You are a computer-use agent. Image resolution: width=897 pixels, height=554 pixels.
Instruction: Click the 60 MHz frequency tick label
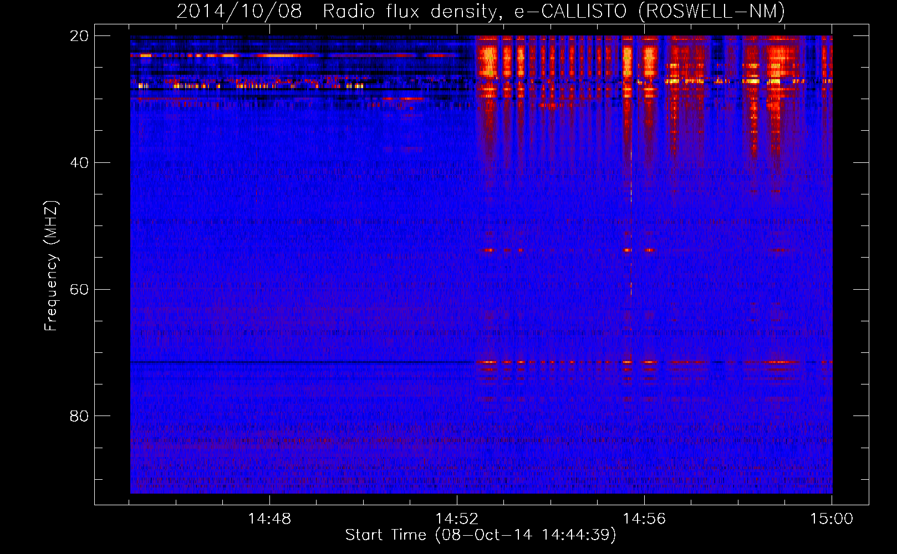point(79,289)
